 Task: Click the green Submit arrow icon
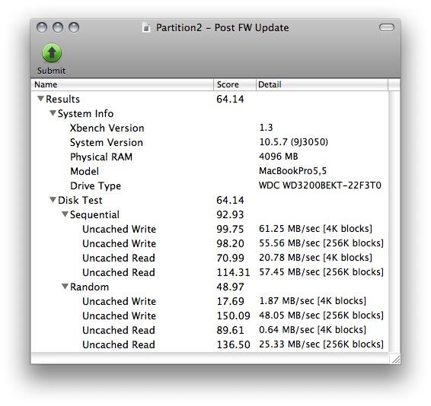click(x=52, y=52)
